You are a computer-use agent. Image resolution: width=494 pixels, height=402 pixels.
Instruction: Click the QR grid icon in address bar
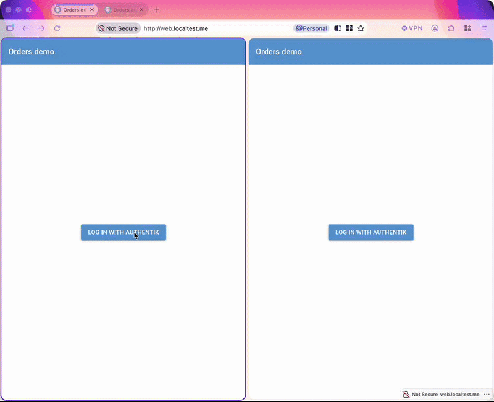pyautogui.click(x=350, y=28)
